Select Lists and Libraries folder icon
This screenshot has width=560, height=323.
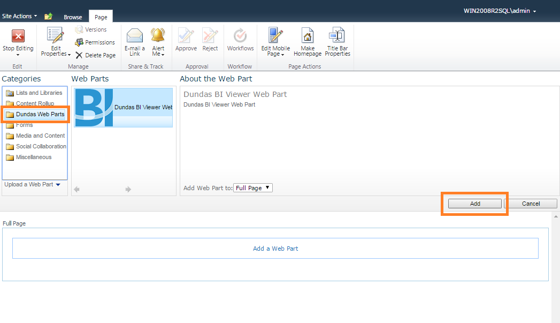10,93
